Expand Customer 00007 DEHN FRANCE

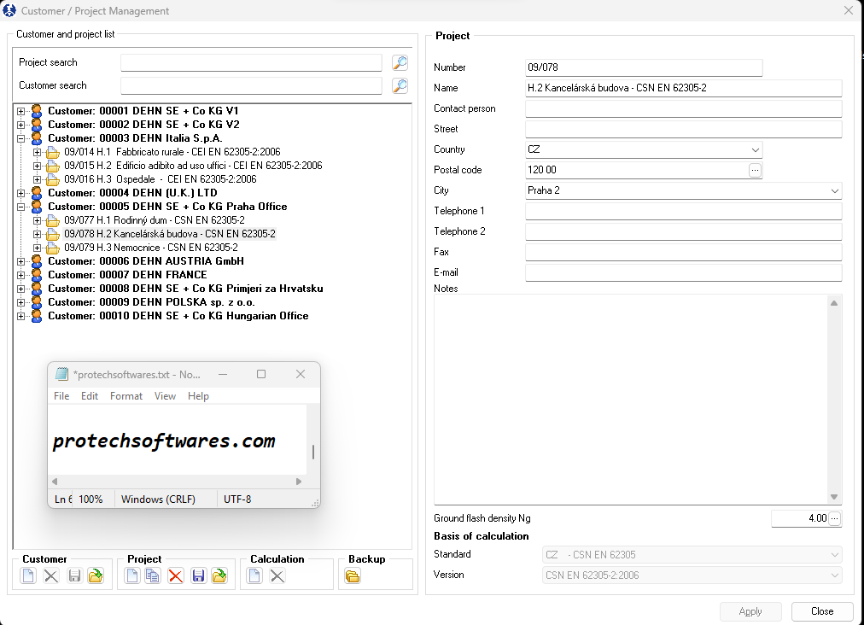pyautogui.click(x=21, y=275)
